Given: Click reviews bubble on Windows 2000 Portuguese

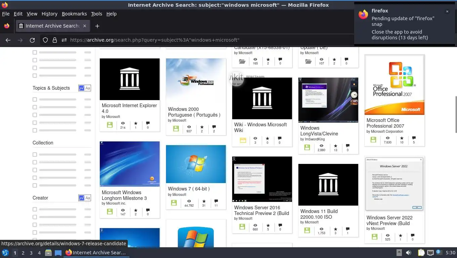Looking at the screenshot, I should coord(214,127).
